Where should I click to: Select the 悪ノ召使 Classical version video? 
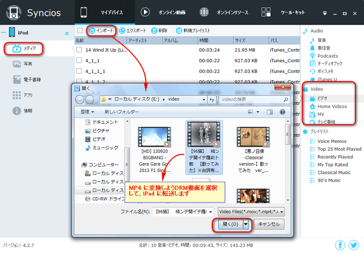pos(253,150)
